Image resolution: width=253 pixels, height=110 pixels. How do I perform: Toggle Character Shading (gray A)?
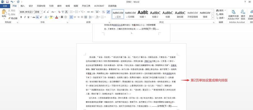[x=62, y=17]
